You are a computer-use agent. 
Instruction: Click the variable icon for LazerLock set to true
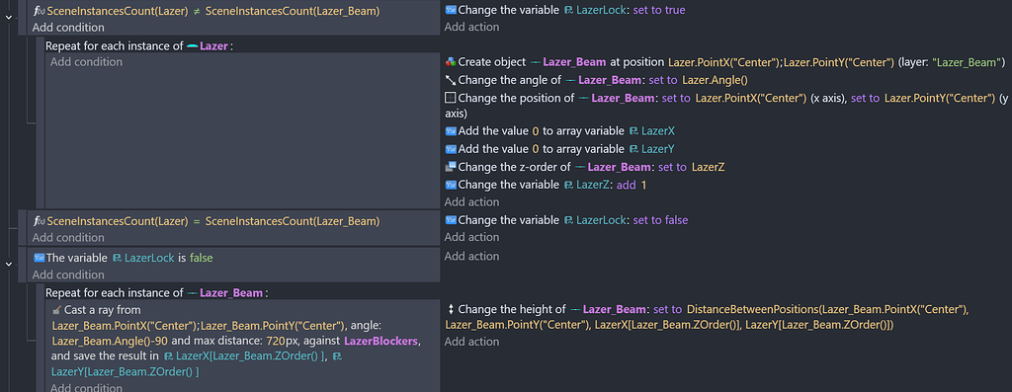point(451,10)
